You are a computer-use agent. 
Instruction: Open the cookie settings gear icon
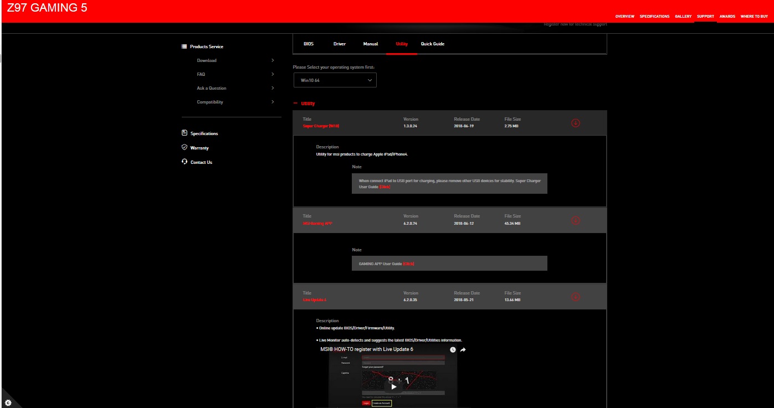[x=8, y=402]
